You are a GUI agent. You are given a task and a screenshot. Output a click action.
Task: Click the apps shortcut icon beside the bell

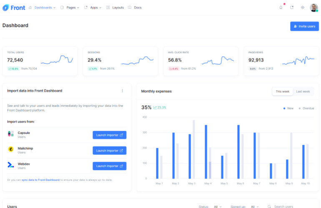[x=292, y=7]
